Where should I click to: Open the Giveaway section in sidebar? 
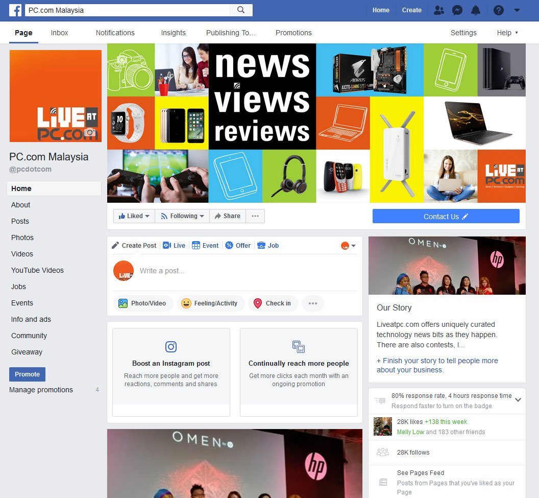pos(27,352)
